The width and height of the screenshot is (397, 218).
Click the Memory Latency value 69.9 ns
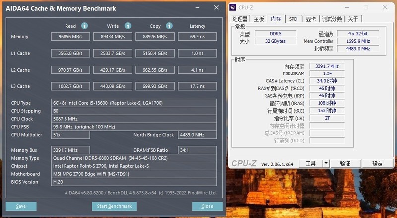pyautogui.click(x=197, y=37)
